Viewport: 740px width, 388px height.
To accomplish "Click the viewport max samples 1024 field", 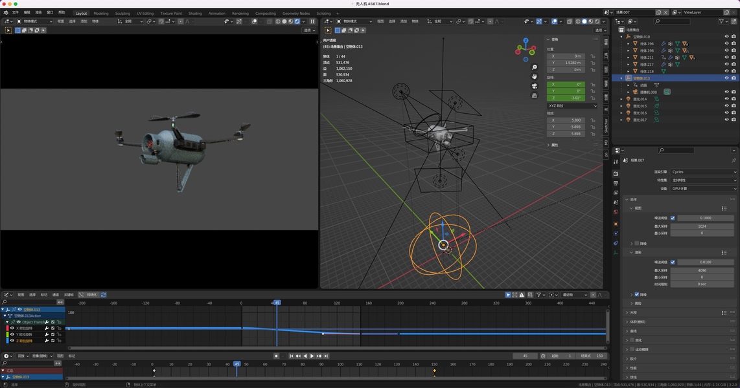I will point(702,226).
